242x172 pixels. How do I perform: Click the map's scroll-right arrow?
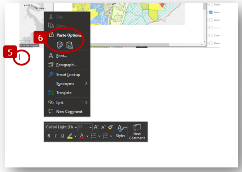click(x=201, y=44)
